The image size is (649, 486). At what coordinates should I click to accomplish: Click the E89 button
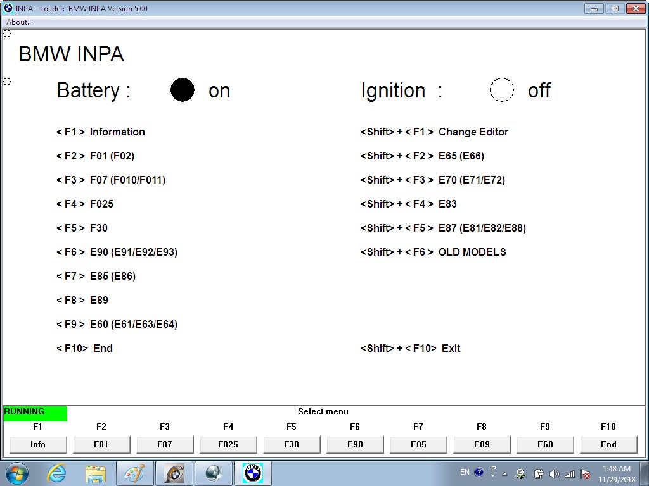click(x=482, y=444)
